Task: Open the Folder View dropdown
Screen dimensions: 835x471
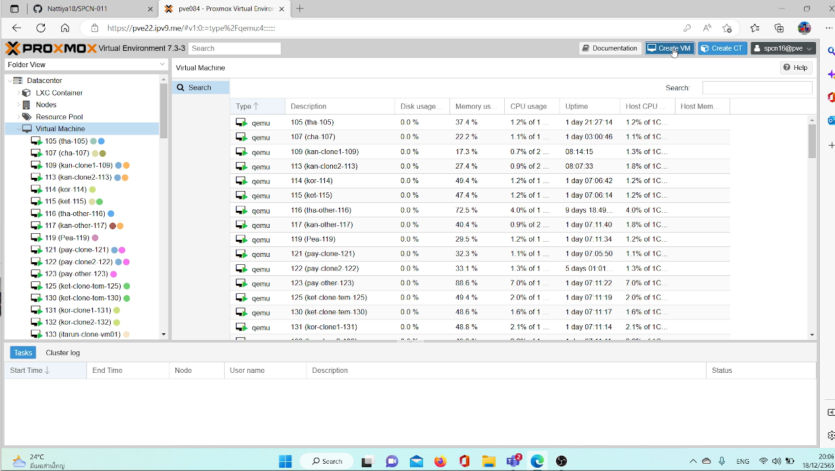Action: pyautogui.click(x=86, y=65)
